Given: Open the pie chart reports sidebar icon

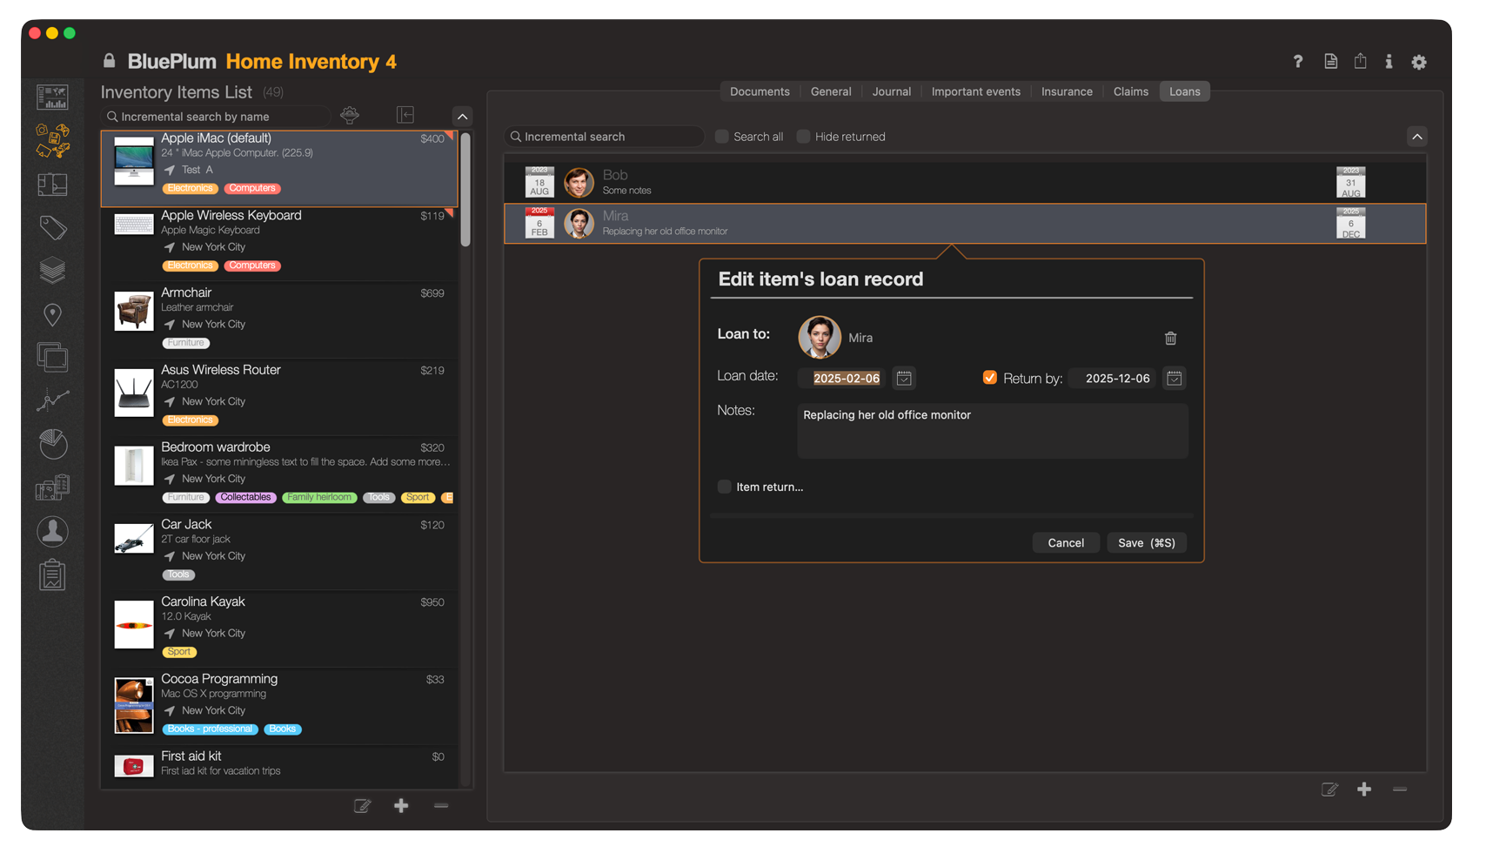Looking at the screenshot, I should coord(52,444).
